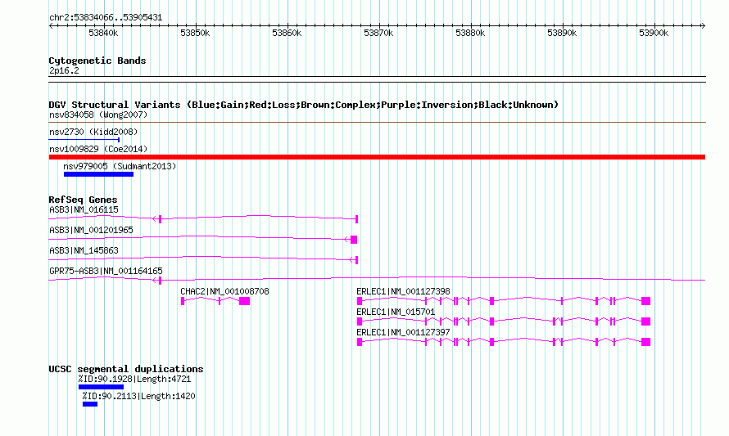Select the Cytogenetic Bands track title

[97, 61]
